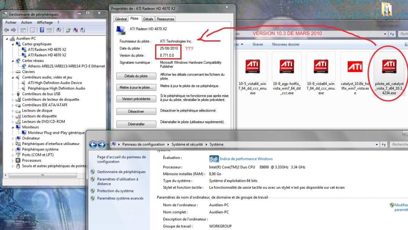Click the Mettre à jour le pilote button
The width and height of the screenshot is (408, 230).
[x=136, y=88]
